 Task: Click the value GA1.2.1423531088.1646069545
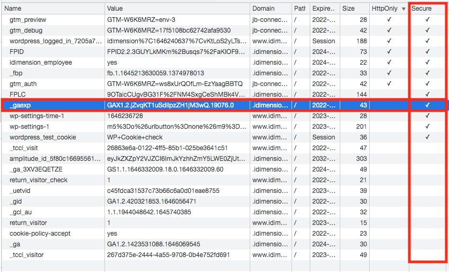pyautogui.click(x=153, y=244)
